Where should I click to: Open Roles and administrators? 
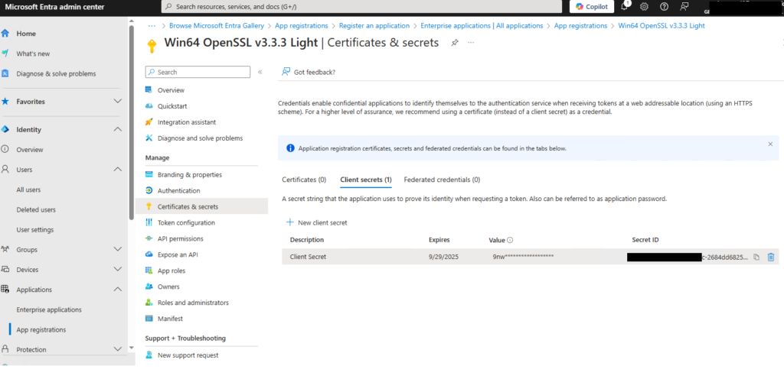coord(193,303)
